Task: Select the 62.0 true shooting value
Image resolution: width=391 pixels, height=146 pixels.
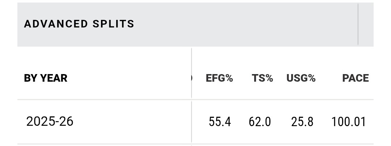Action: 260,122
